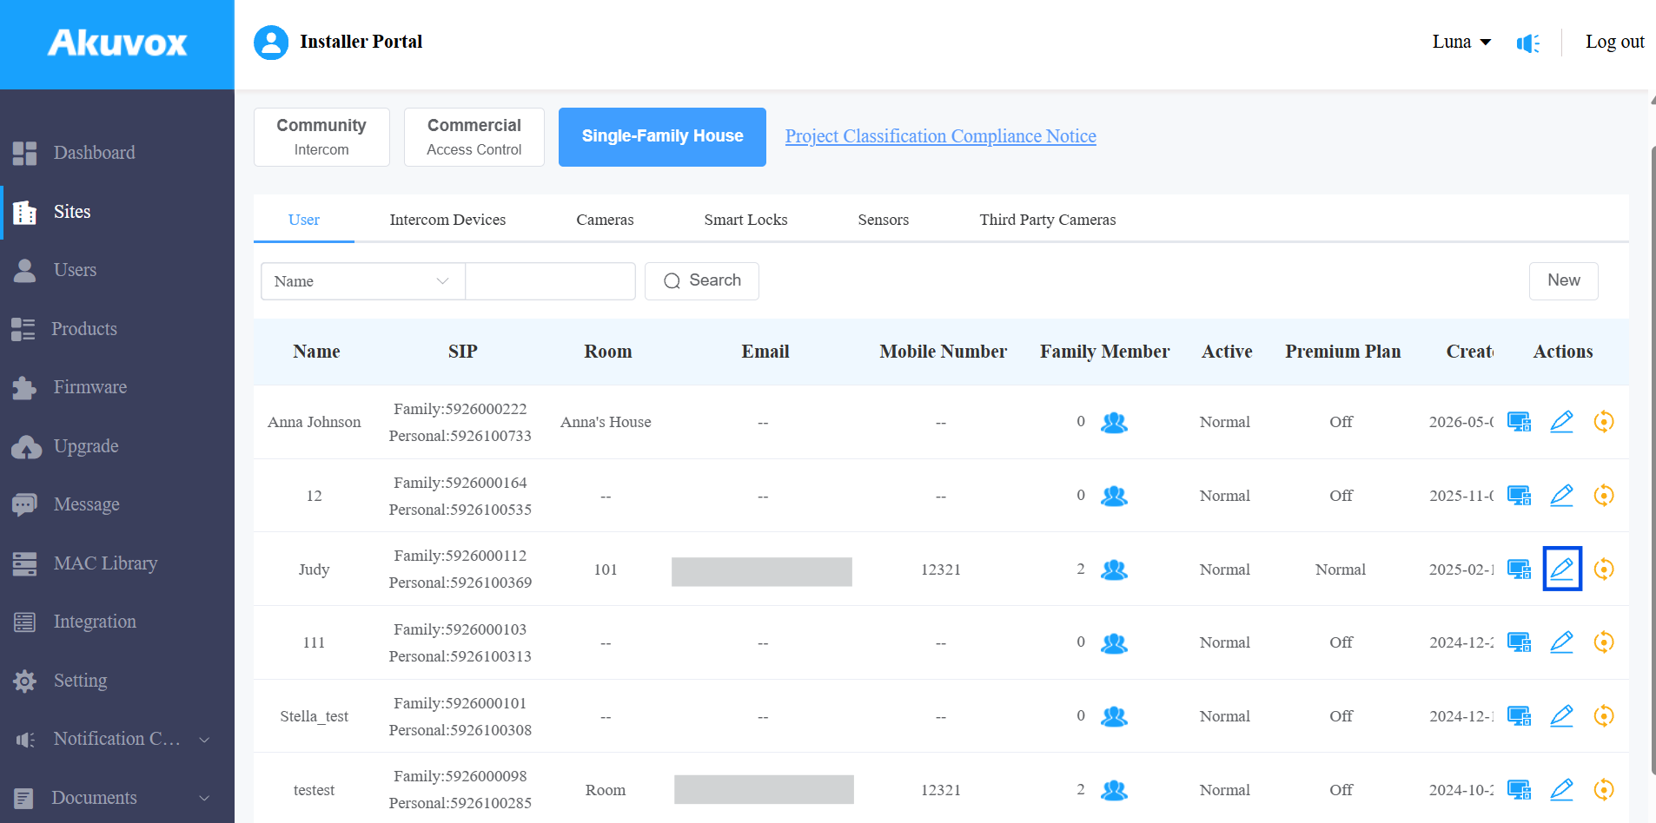
Task: Open device list for user 12
Action: click(1519, 496)
